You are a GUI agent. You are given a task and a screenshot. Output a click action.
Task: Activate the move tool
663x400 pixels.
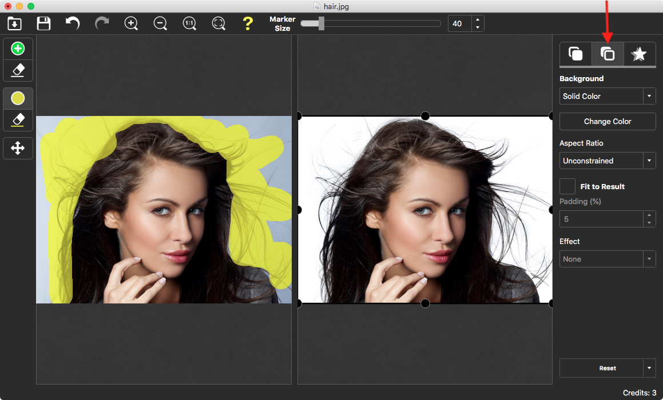tap(18, 148)
